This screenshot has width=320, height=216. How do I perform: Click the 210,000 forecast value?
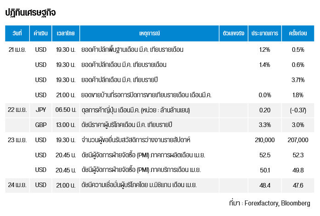click(x=264, y=140)
